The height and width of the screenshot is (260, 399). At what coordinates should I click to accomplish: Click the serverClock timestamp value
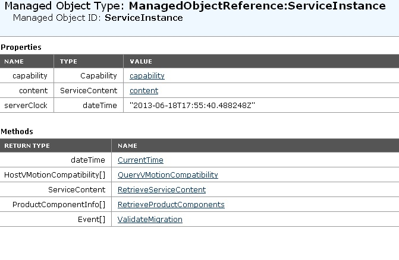click(192, 106)
